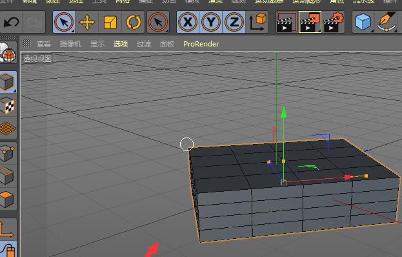The height and width of the screenshot is (257, 402).
Task: Open the 过滤 viewport menu
Action: pos(143,44)
